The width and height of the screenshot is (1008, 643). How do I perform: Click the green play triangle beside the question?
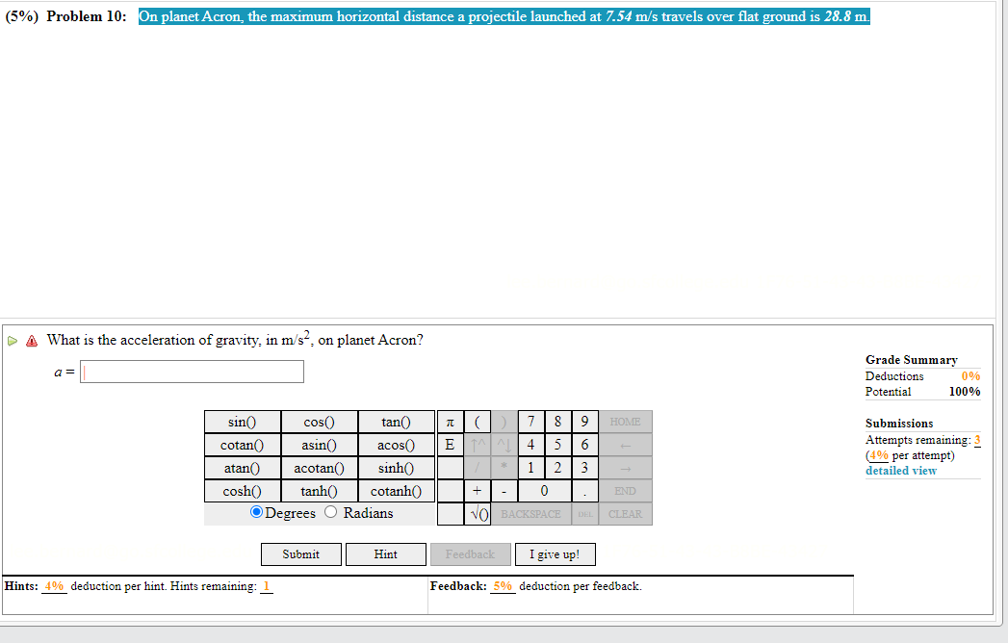pos(13,341)
